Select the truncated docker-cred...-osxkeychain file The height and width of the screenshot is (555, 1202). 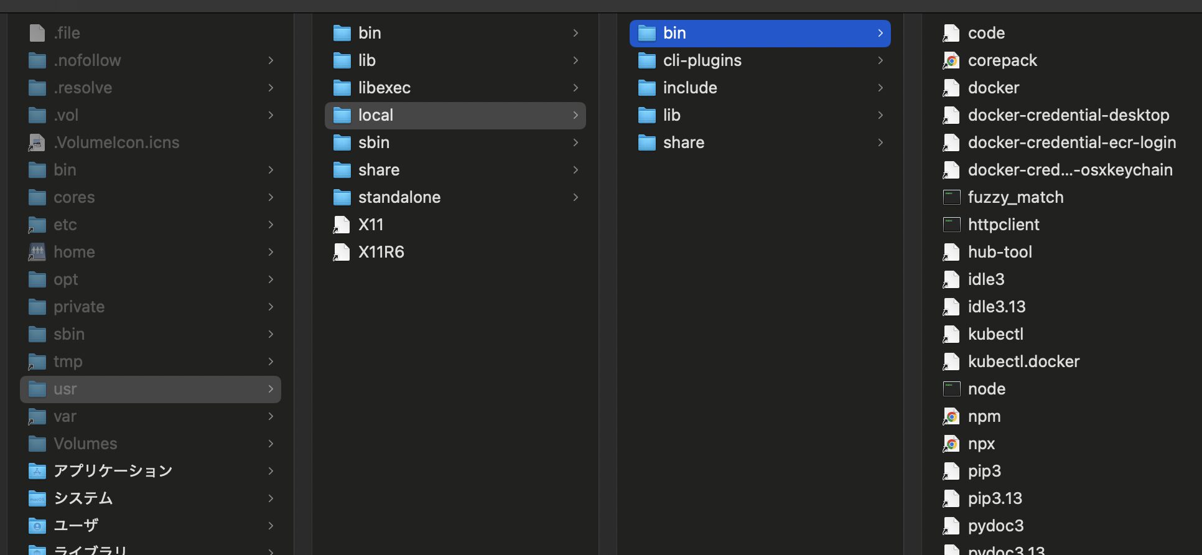(x=1070, y=170)
